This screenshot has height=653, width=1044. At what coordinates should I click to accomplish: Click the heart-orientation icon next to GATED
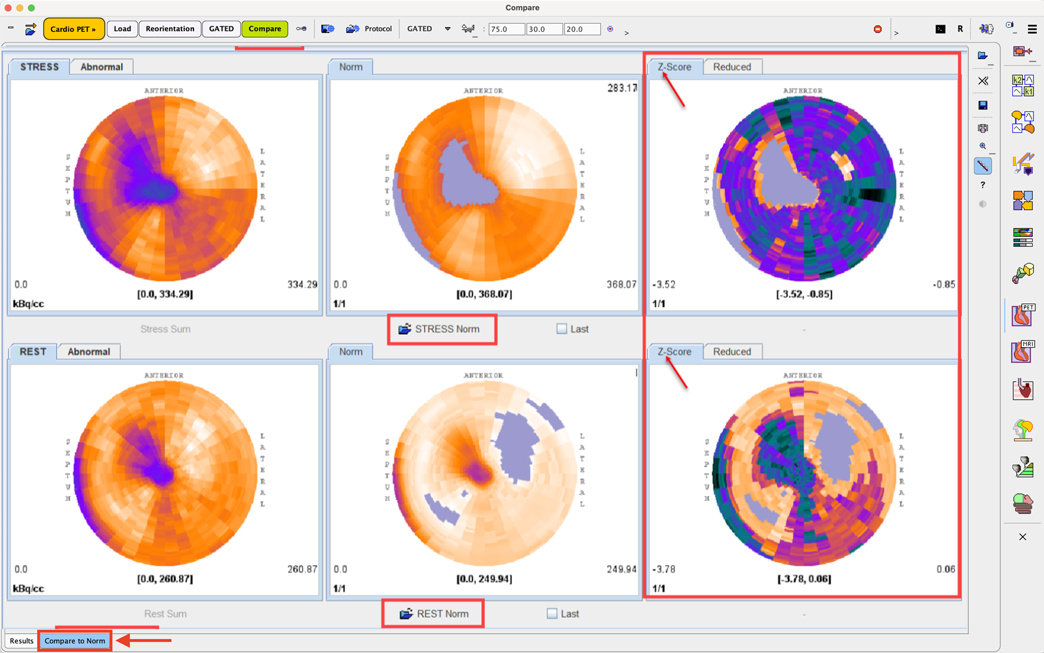468,29
